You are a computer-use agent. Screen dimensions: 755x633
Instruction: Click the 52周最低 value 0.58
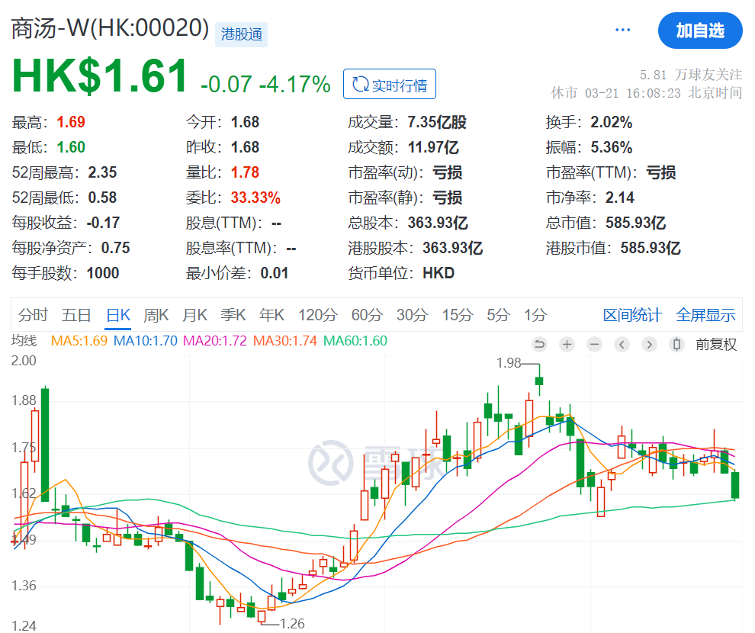[x=102, y=198]
